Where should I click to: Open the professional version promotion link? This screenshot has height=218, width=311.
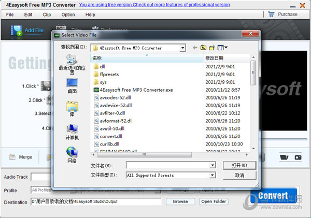tap(154, 5)
